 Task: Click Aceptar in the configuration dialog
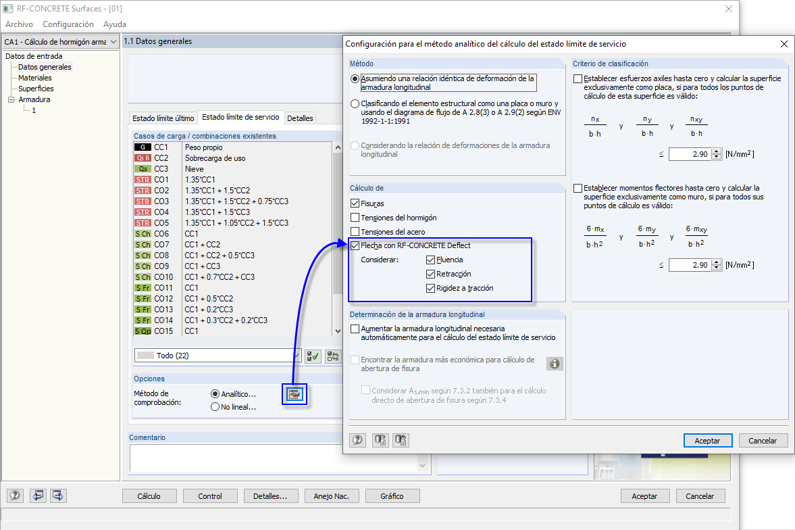pos(707,441)
